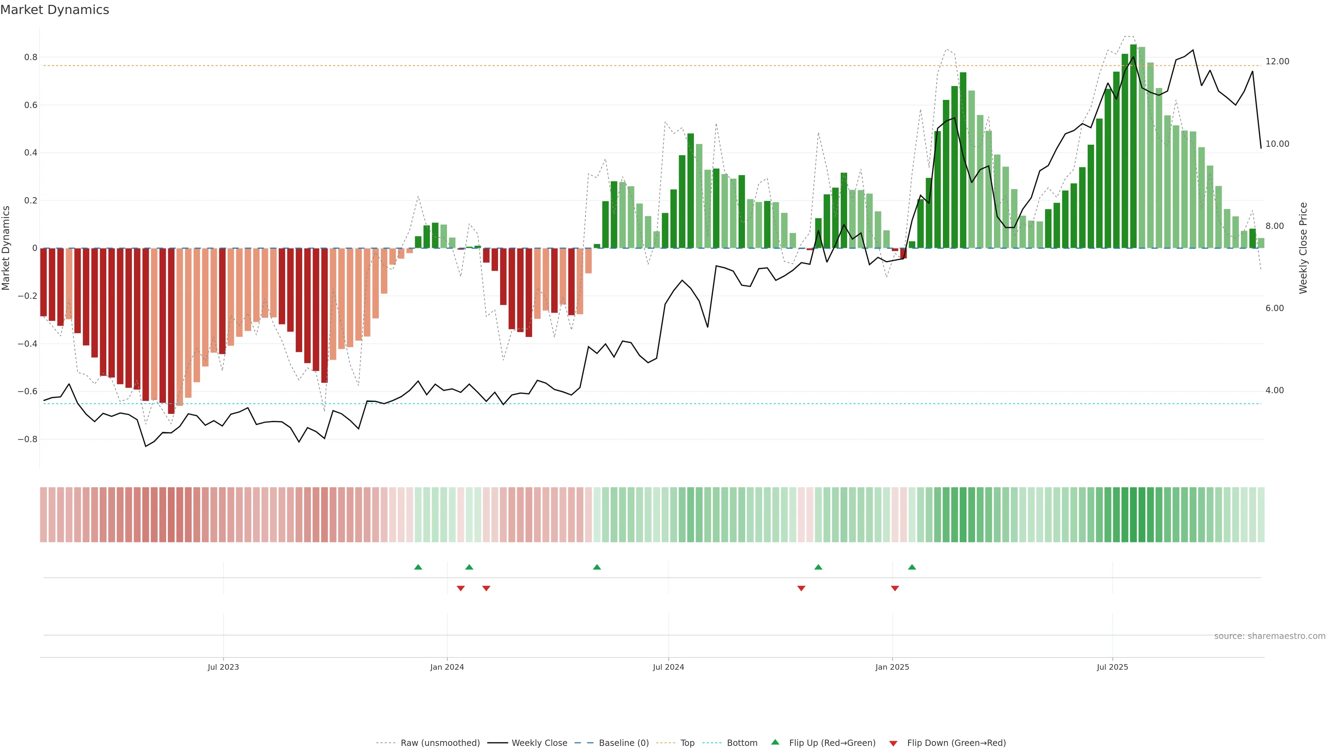
Task: Click the darkest green heatmap strip cell
Action: click(x=1133, y=514)
